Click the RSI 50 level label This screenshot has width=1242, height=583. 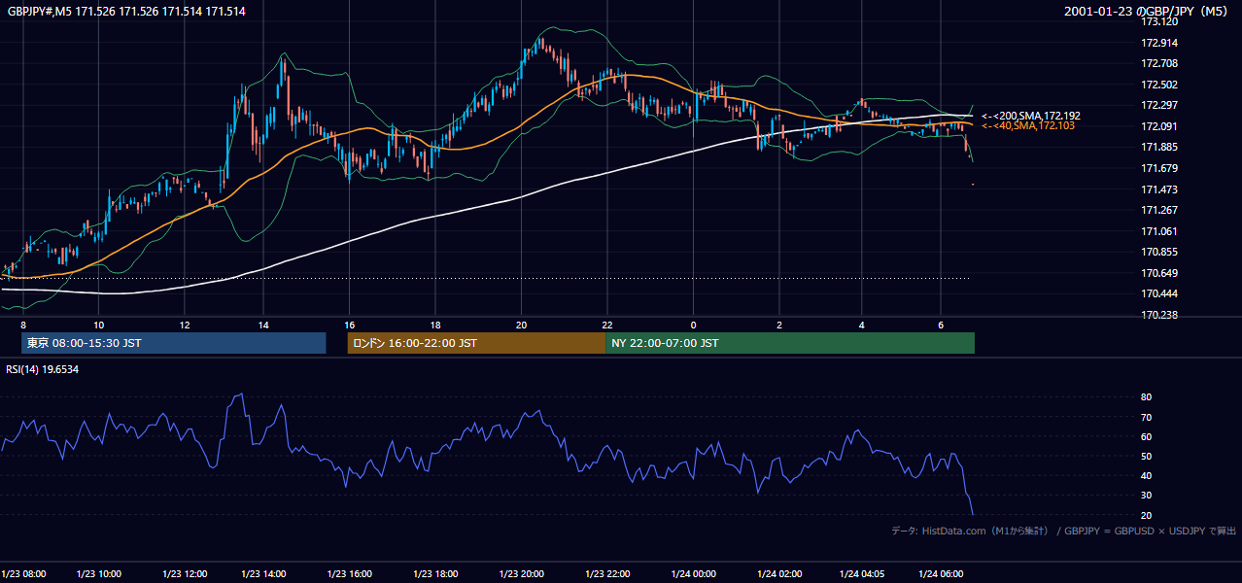click(x=1146, y=456)
